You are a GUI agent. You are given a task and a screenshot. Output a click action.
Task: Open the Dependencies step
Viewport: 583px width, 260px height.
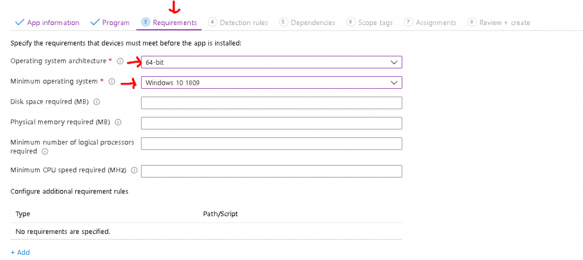point(307,23)
